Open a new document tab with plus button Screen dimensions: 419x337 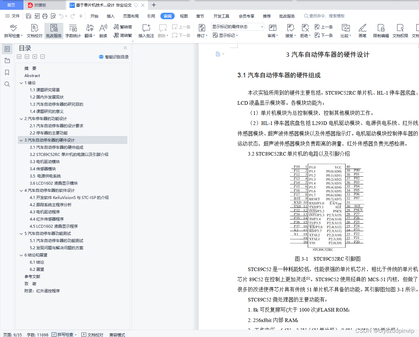pyautogui.click(x=154, y=5)
